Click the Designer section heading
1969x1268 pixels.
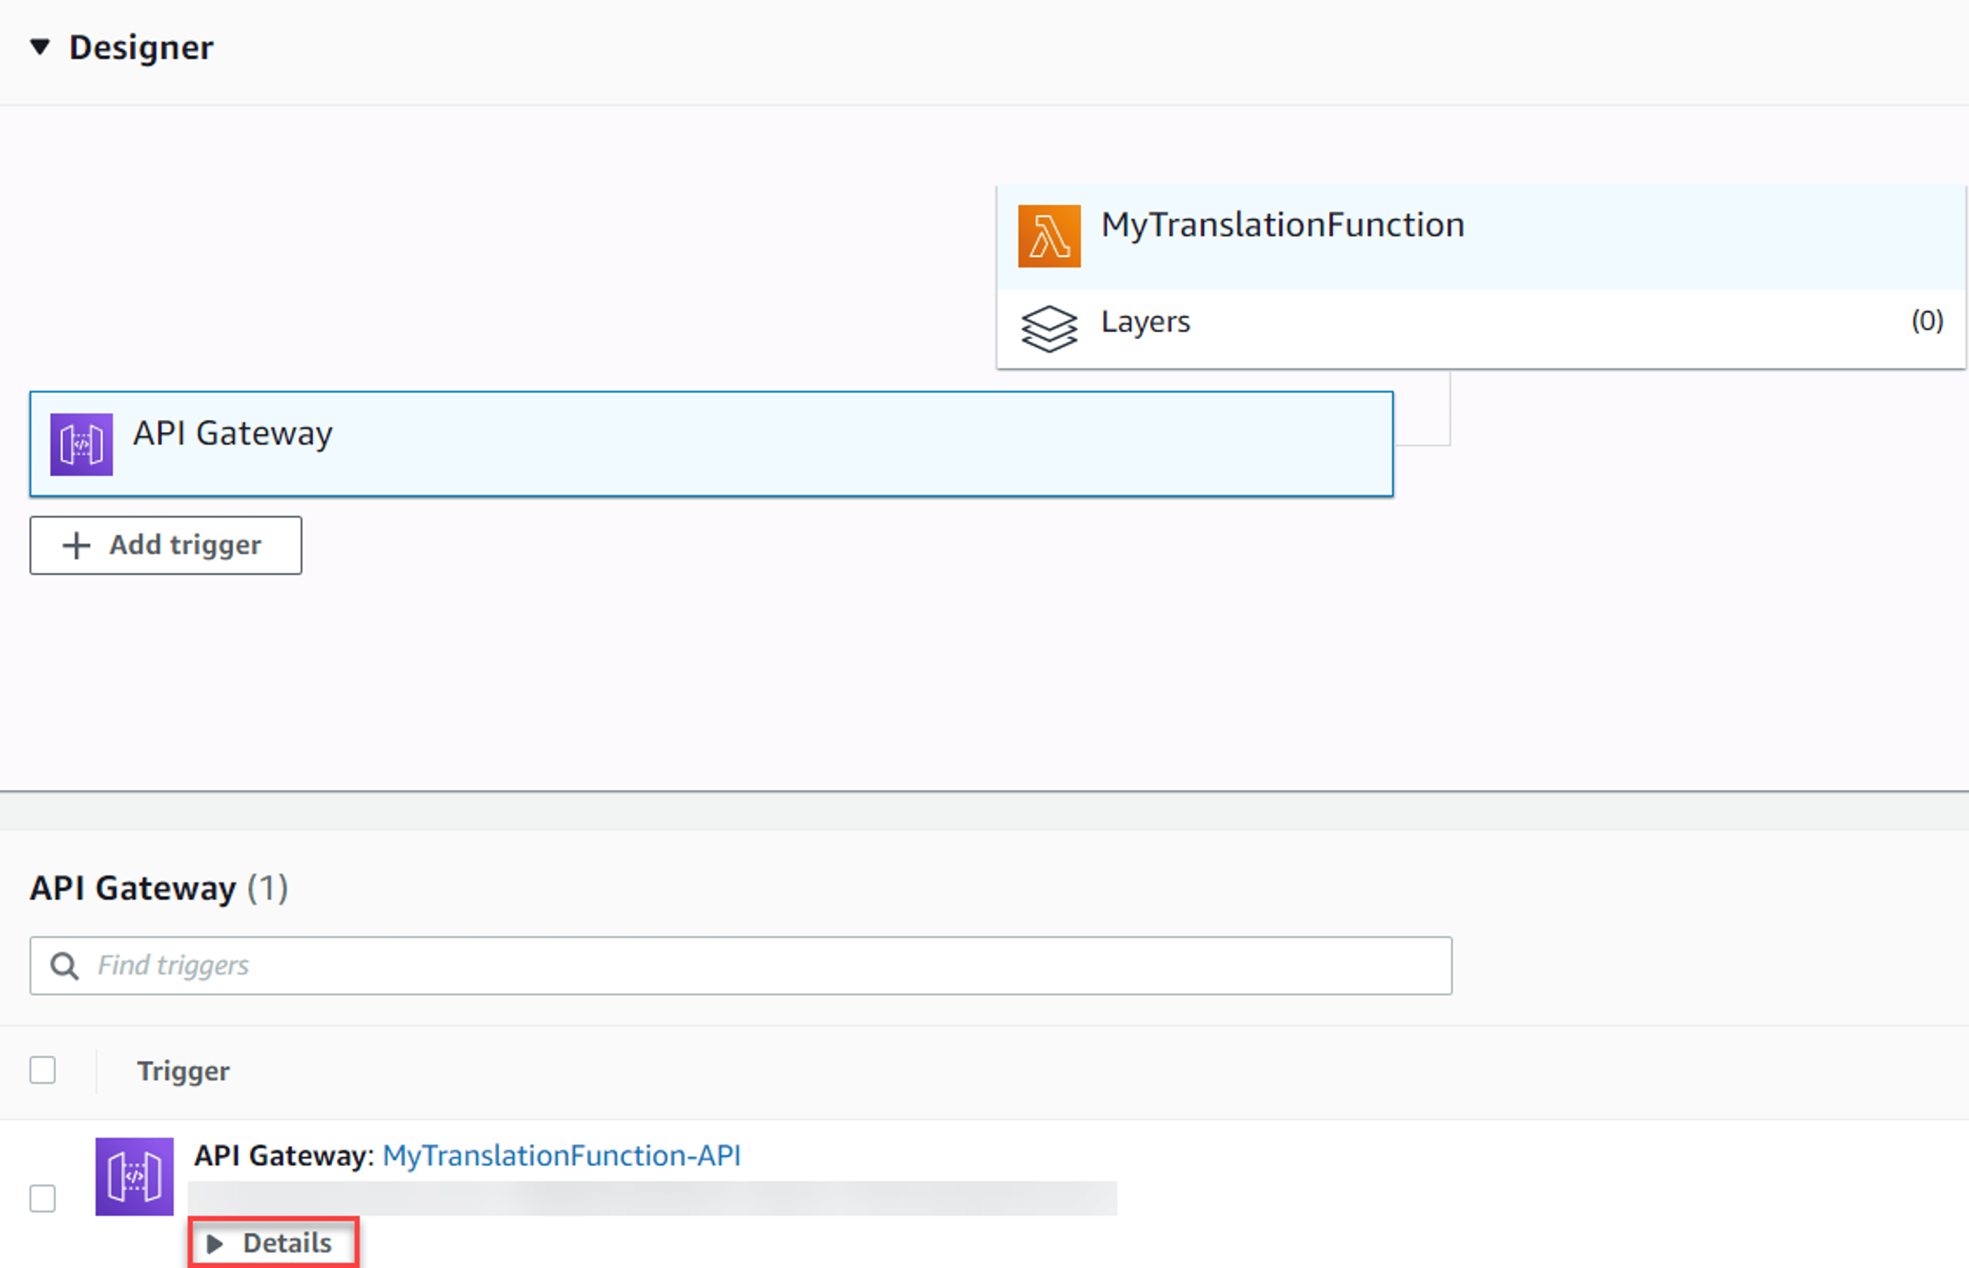pyautogui.click(x=141, y=48)
